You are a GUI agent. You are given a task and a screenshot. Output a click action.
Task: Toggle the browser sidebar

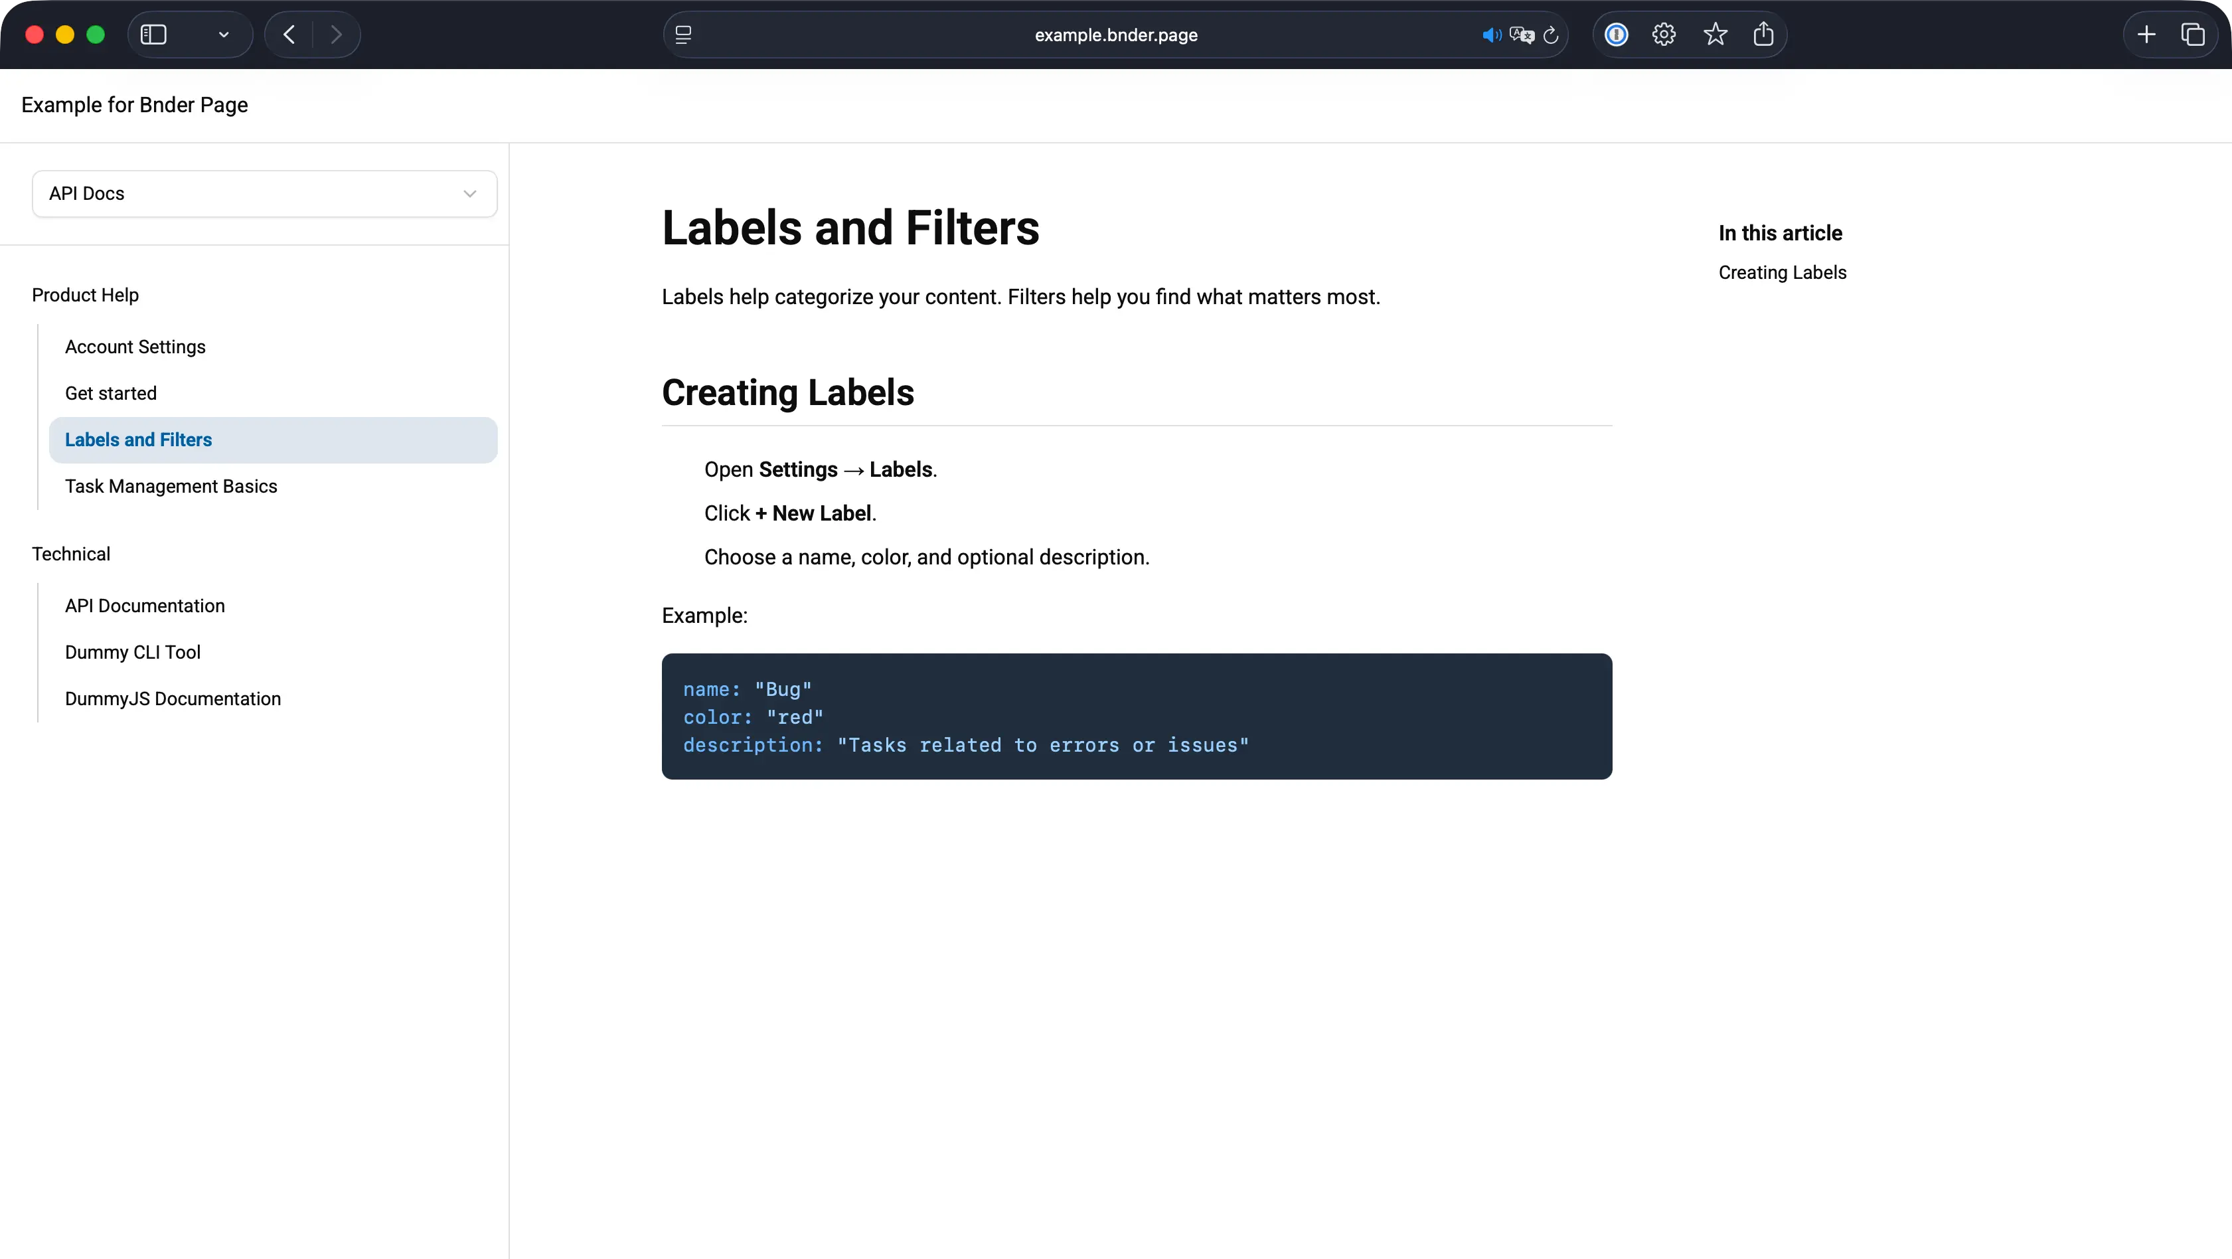154,35
